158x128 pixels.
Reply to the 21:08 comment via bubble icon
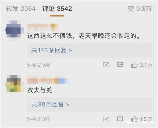coord(120,65)
